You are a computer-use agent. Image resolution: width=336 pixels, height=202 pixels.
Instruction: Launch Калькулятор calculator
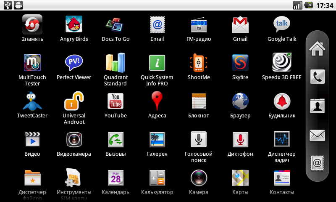click(x=157, y=178)
